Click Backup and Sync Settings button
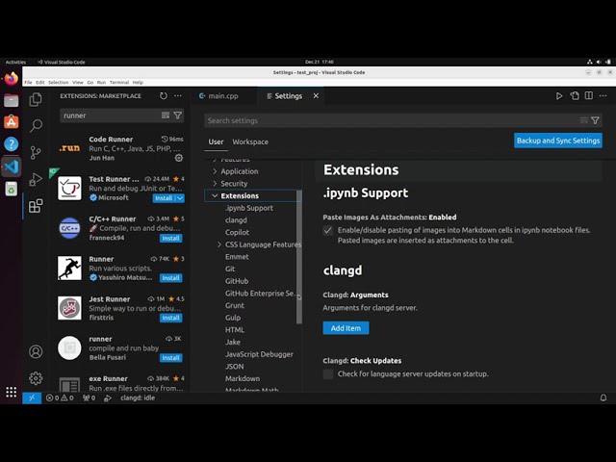The height and width of the screenshot is (462, 616). tap(558, 141)
